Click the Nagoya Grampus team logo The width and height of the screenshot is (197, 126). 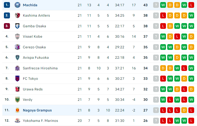pyautogui.click(x=17, y=110)
